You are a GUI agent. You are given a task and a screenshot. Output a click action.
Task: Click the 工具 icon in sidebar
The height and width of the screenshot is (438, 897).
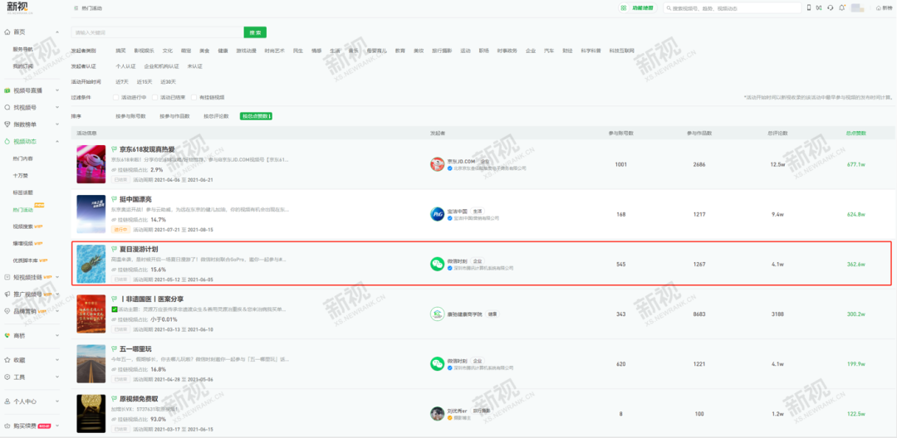point(7,377)
